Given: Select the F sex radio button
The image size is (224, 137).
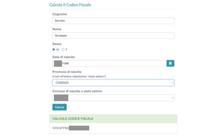Looking at the screenshot, I should coord(63,49).
